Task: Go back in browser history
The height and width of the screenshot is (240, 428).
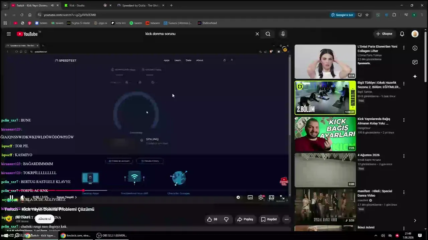Action: click(6, 15)
